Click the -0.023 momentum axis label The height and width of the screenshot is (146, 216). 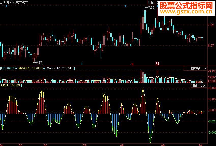click(212, 121)
